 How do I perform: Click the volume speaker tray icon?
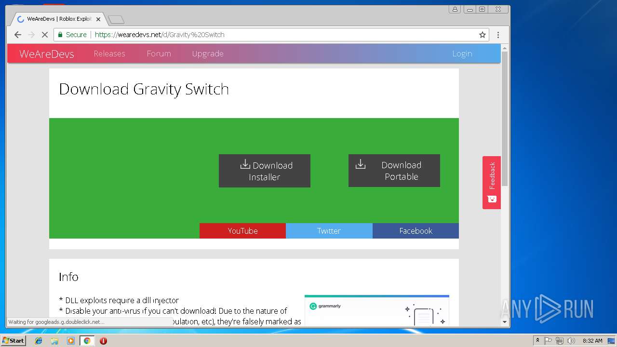[x=571, y=341]
